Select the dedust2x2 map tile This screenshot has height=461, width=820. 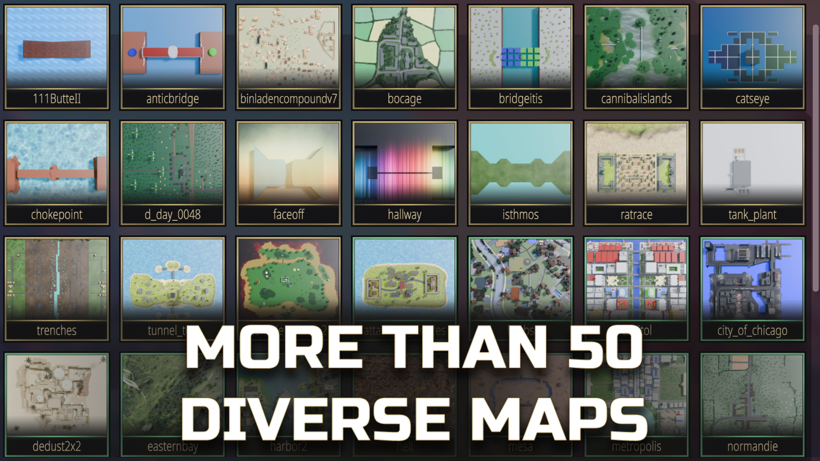point(57,405)
